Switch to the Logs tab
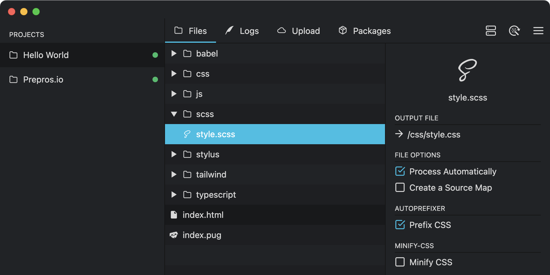Image resolution: width=550 pixels, height=275 pixels. click(242, 31)
